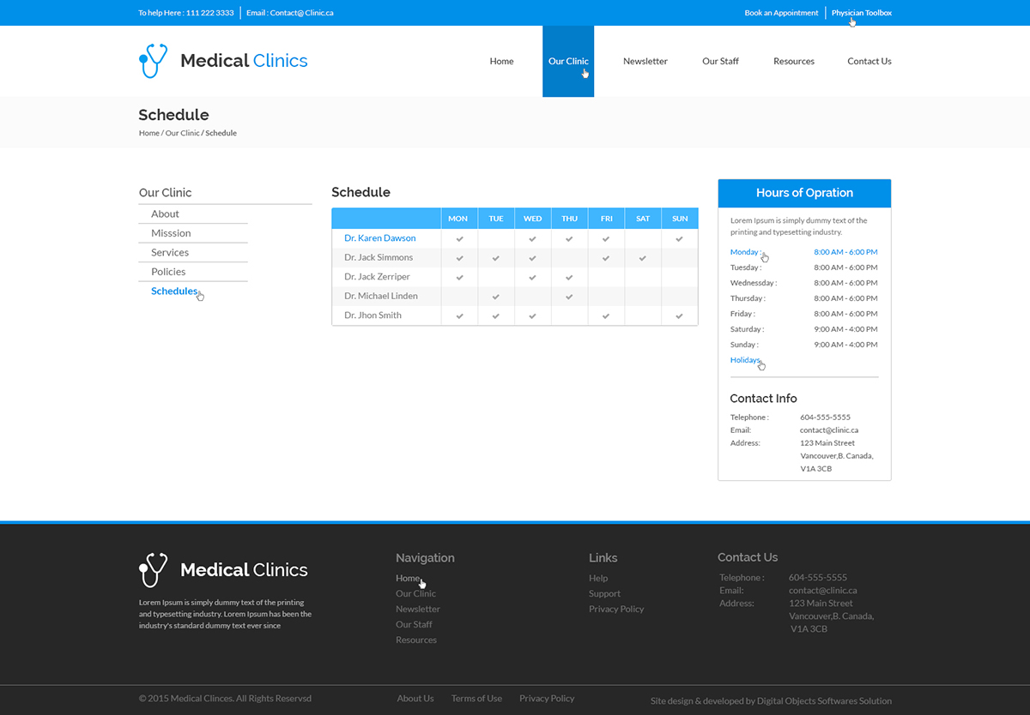Click the white stethoscope logo in footer

click(153, 570)
